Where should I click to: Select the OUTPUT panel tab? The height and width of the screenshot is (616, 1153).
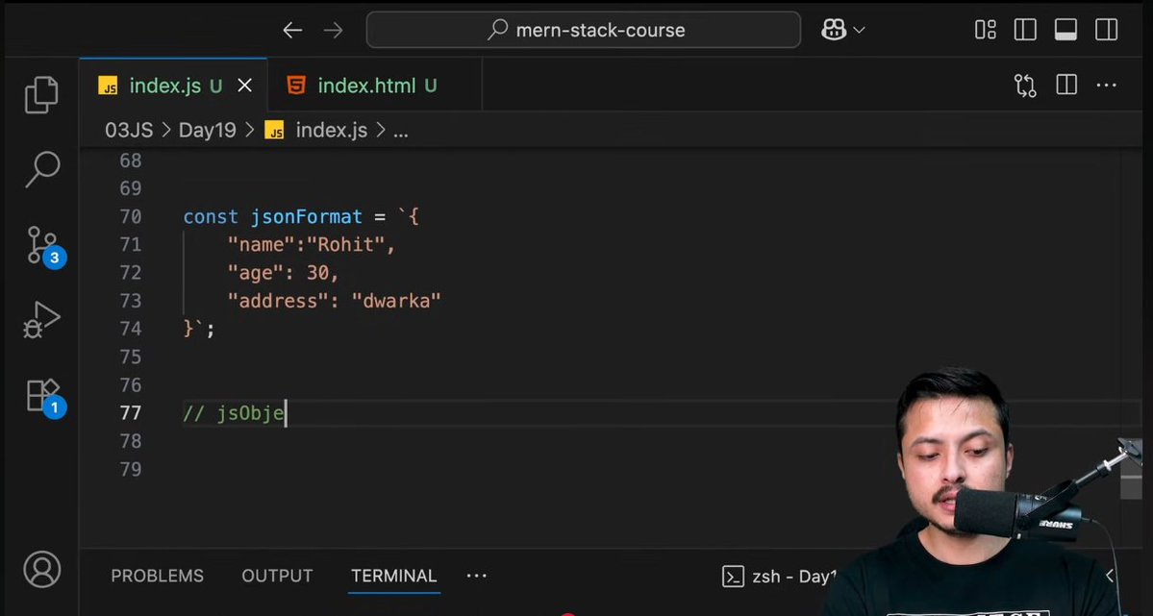(277, 576)
